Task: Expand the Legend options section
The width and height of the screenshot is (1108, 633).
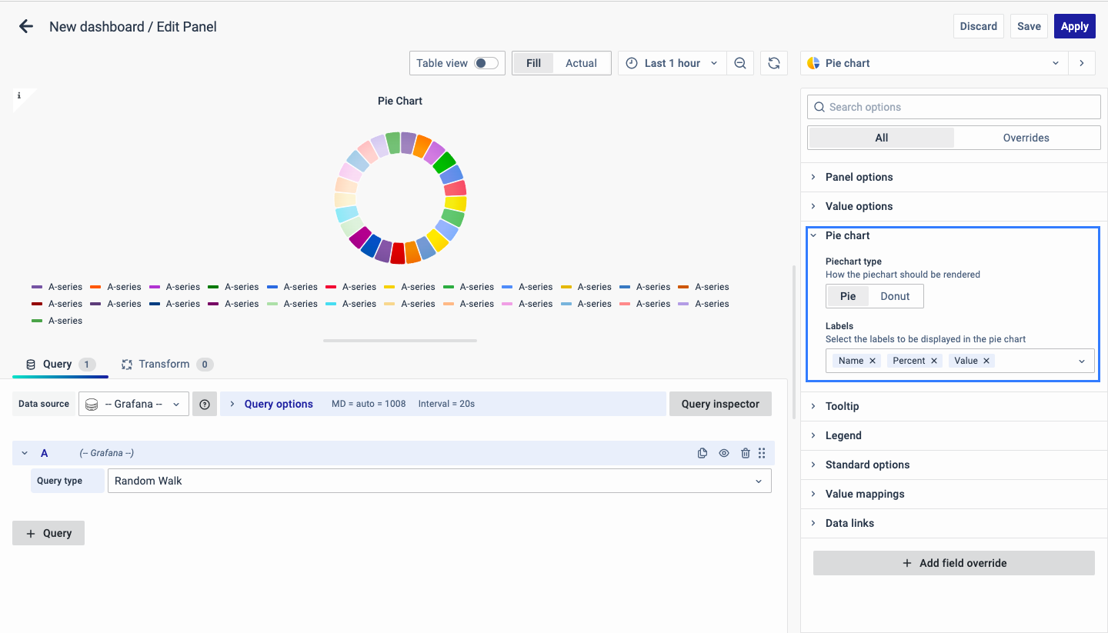Action: (843, 435)
